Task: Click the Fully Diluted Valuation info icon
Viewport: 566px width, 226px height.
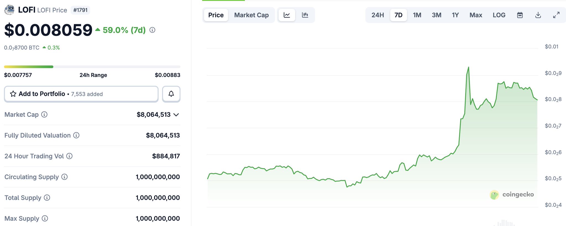Action: pyautogui.click(x=76, y=135)
